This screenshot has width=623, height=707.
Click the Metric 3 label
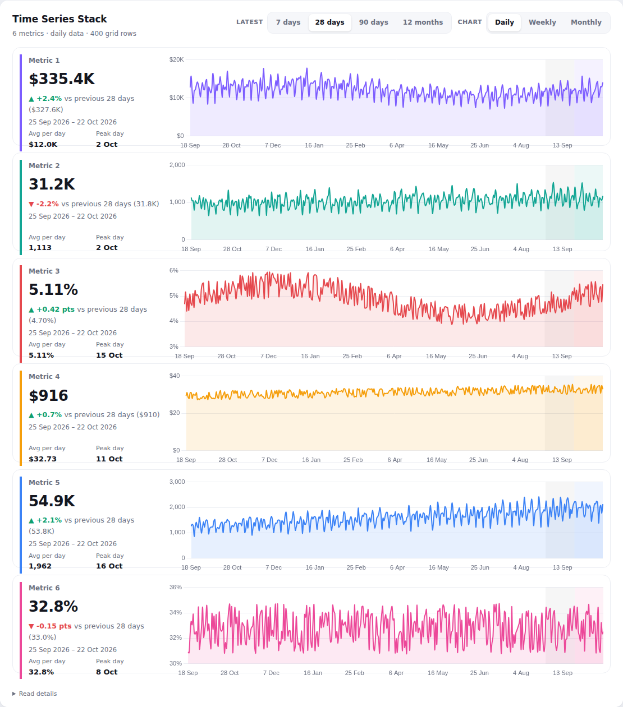[x=44, y=271]
